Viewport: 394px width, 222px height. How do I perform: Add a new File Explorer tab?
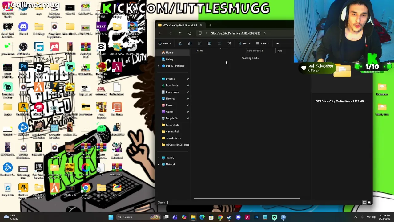pyautogui.click(x=210, y=25)
